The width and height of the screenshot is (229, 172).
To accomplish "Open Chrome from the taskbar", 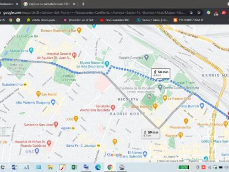I will 110,167.
